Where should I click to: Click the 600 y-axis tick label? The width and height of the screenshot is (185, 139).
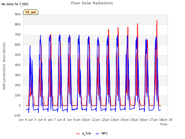[18, 45]
